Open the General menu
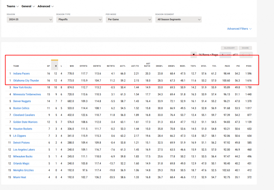274x190 pixels. [x=28, y=6]
